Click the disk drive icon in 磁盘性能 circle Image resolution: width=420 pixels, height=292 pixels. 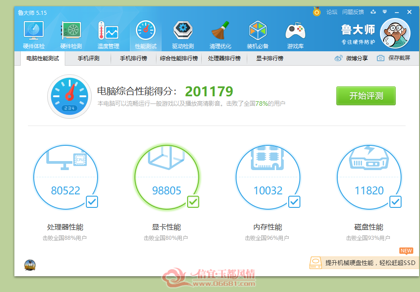pyautogui.click(x=369, y=157)
